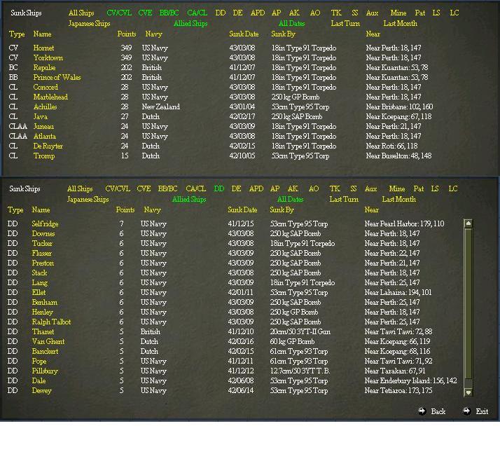Sort top list by Name header
Screen dimensions: 500x454
click(43, 34)
